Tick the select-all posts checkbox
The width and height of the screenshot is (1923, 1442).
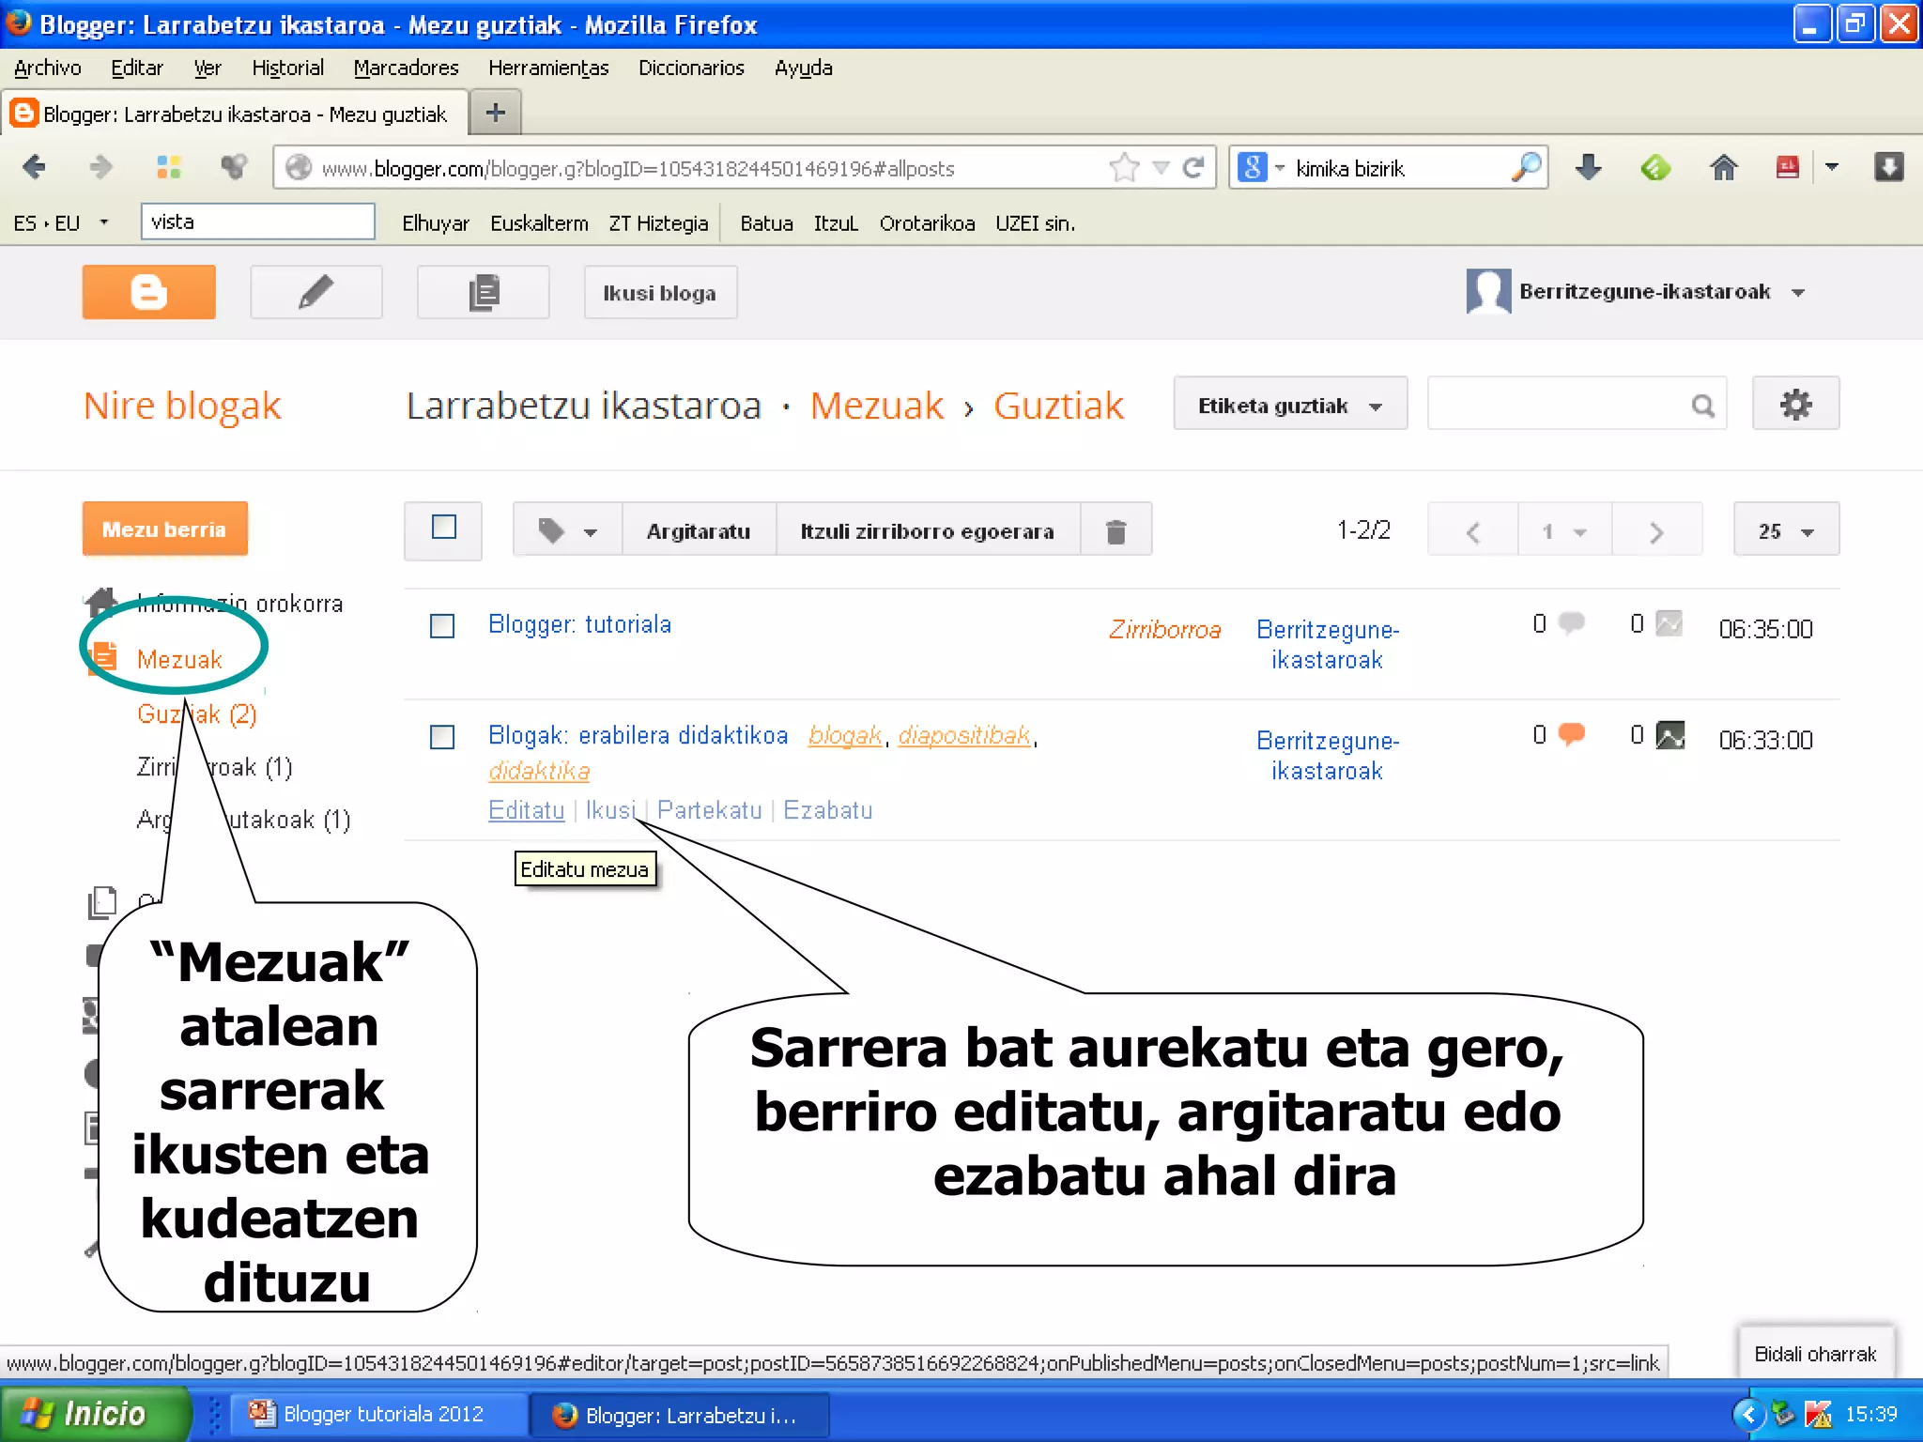coord(443,527)
